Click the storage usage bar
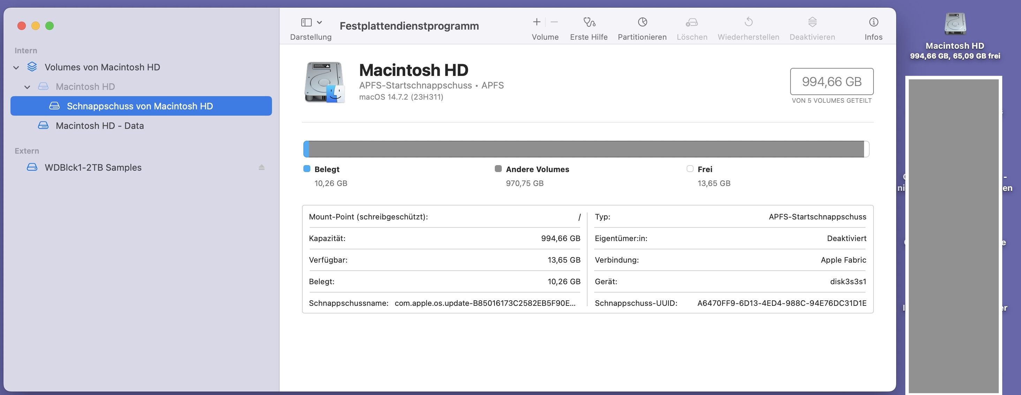This screenshot has width=1021, height=395. [586, 149]
